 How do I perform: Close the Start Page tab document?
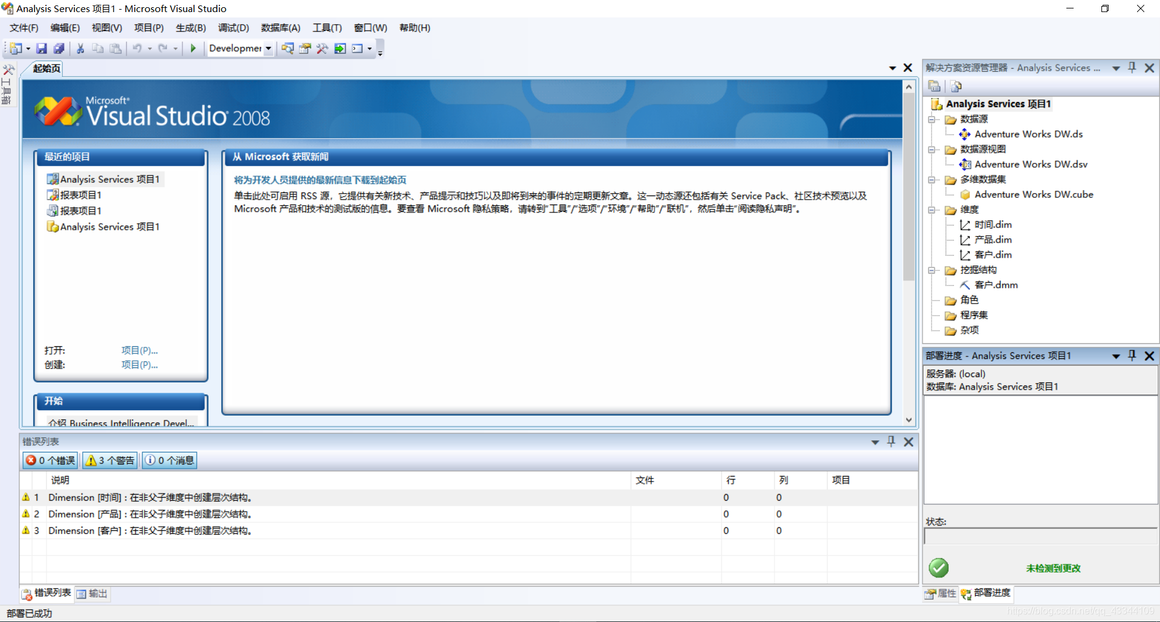[907, 68]
